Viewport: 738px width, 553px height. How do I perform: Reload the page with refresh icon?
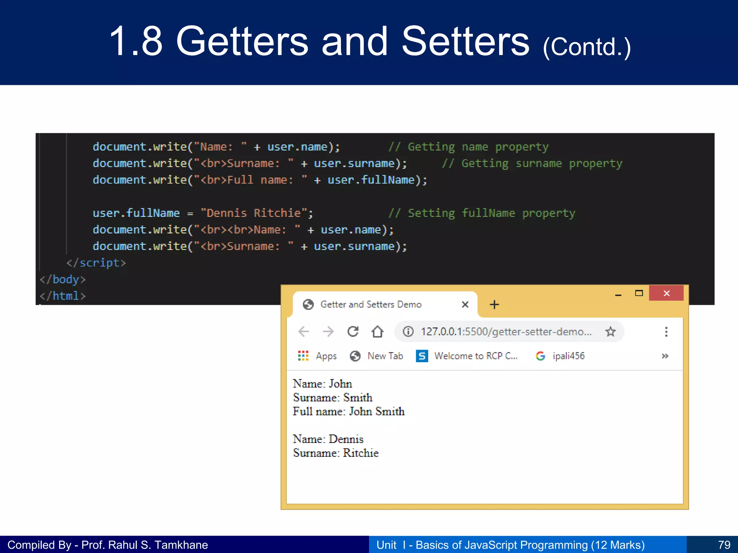(x=353, y=331)
